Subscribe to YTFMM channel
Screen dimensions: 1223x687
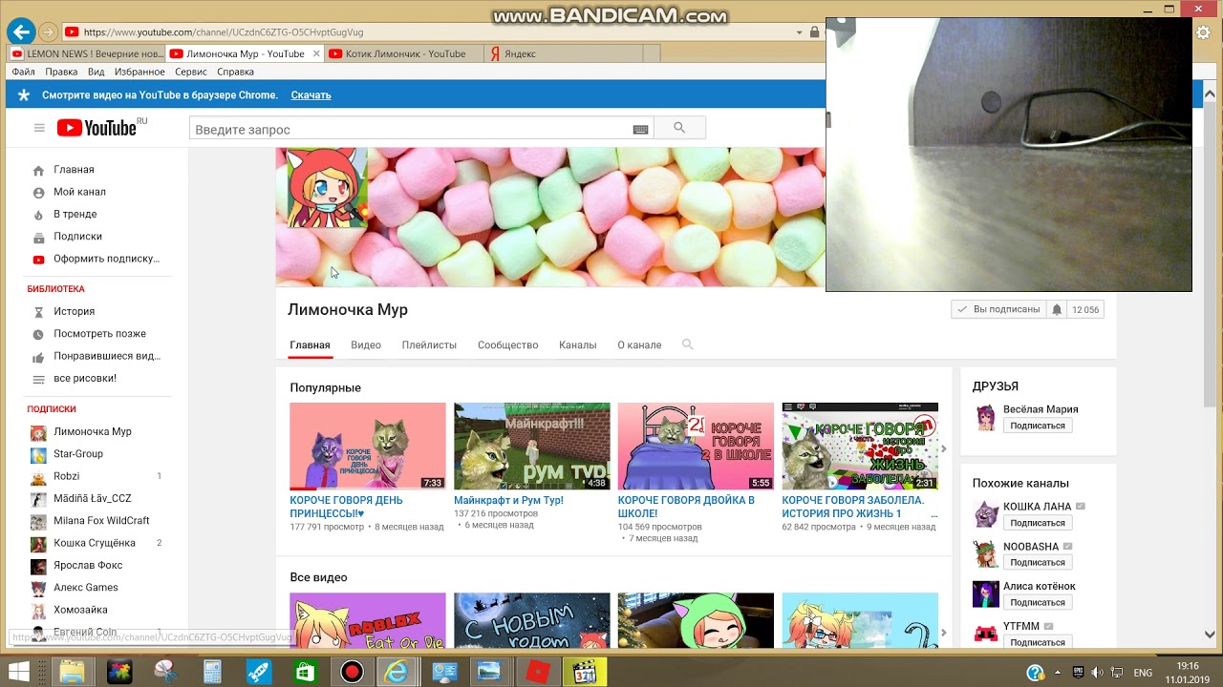click(x=1038, y=642)
